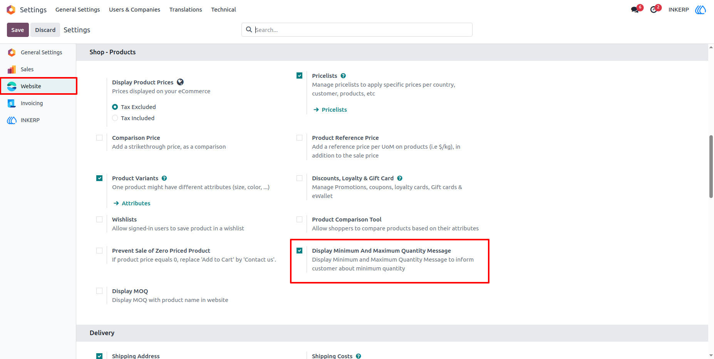Open the General Settings top menu
The width and height of the screenshot is (714, 359).
coord(77,10)
